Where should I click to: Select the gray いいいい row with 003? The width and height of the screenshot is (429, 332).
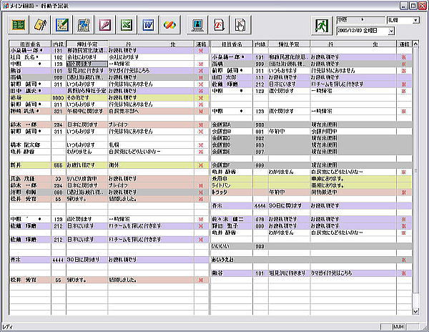(x=311, y=246)
